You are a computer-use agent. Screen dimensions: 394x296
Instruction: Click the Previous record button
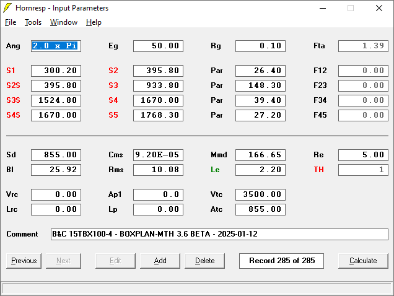[24, 261]
